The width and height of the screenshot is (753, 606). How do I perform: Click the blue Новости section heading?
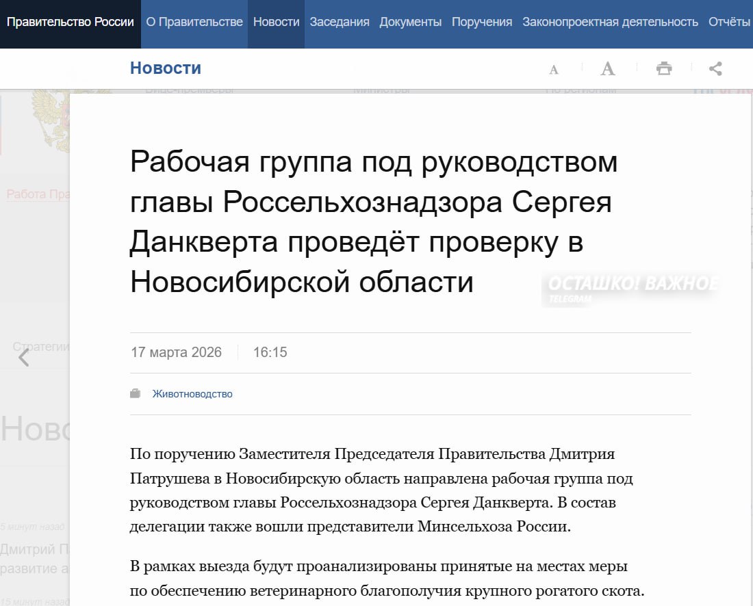(x=166, y=68)
